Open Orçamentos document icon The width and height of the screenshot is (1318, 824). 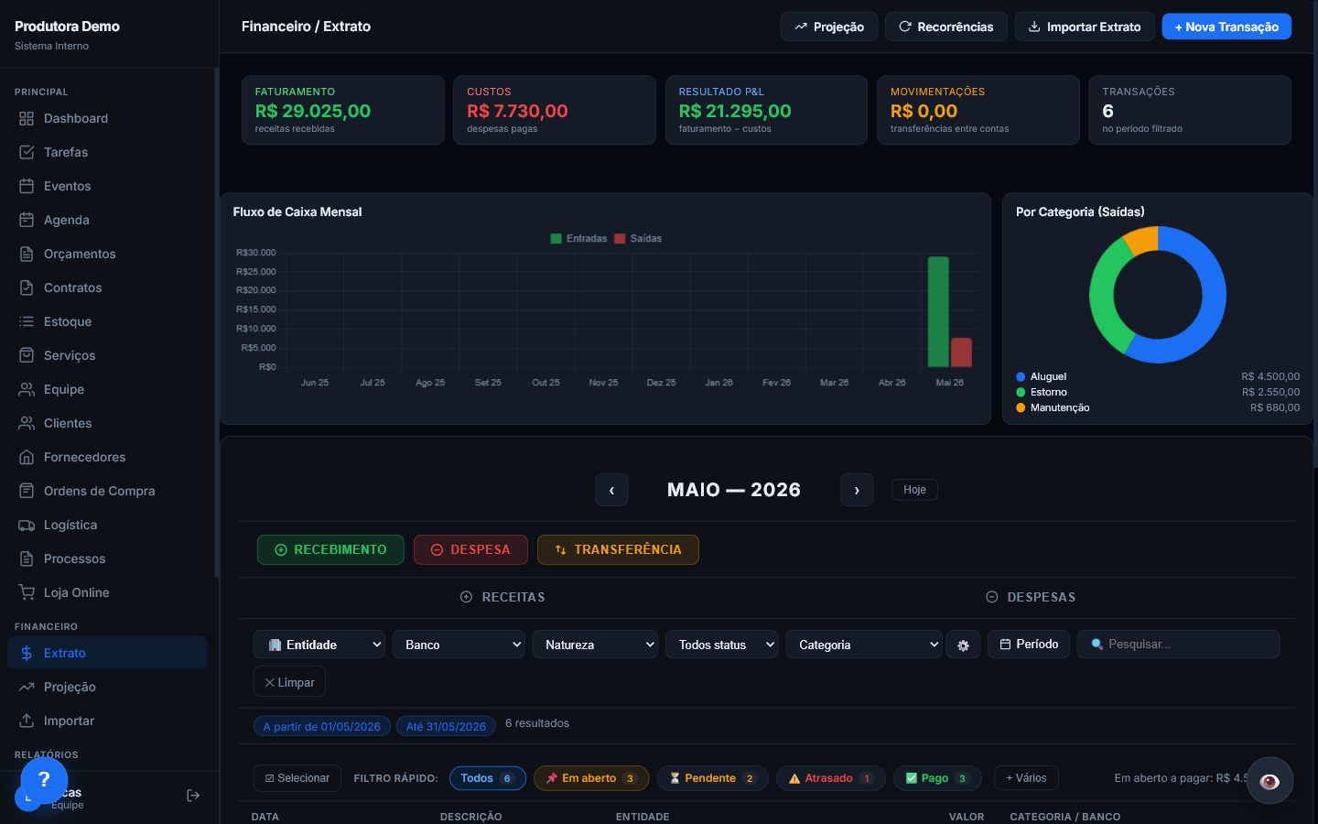[27, 254]
